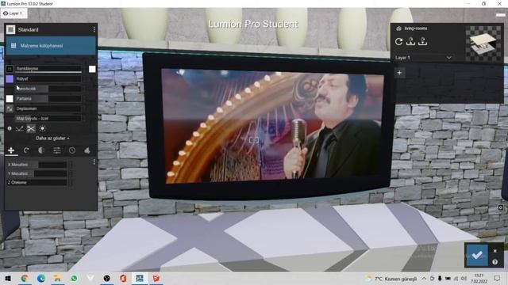The width and height of the screenshot is (508, 285).
Task: Open WhatsApp from the taskbar
Action: 74,278
